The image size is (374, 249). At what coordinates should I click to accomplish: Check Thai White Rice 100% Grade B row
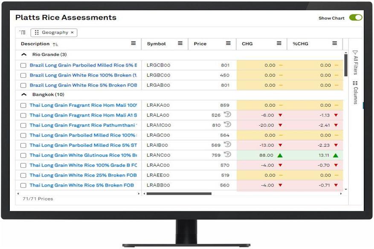click(x=23, y=165)
